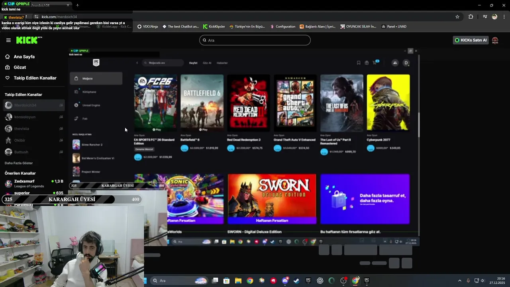
Task: Toggle notifications for Okibir channel
Action: (61, 140)
